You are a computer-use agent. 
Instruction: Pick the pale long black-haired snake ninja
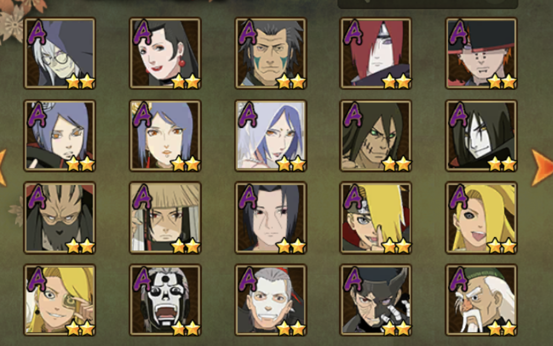point(481,136)
